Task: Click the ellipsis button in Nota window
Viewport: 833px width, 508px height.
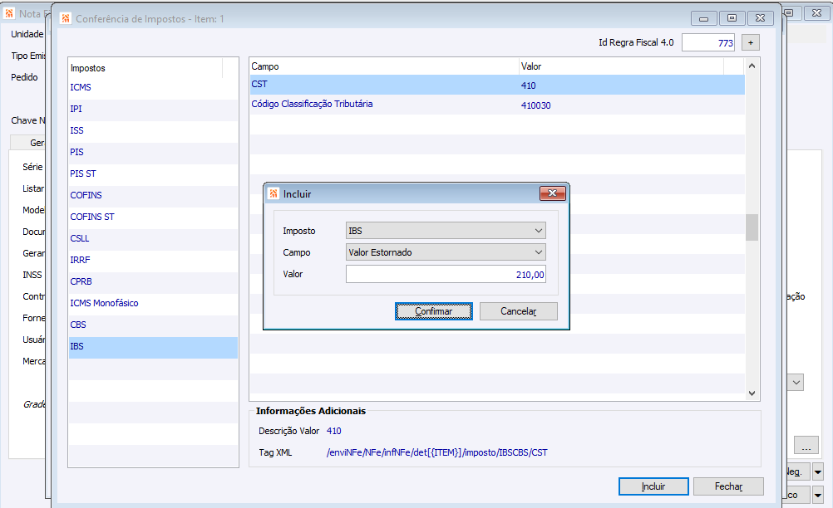Action: [806, 446]
